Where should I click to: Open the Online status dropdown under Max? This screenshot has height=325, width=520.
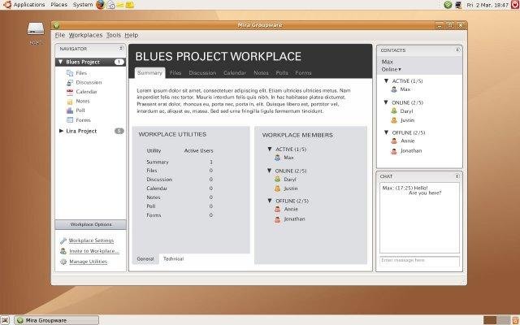coord(392,69)
